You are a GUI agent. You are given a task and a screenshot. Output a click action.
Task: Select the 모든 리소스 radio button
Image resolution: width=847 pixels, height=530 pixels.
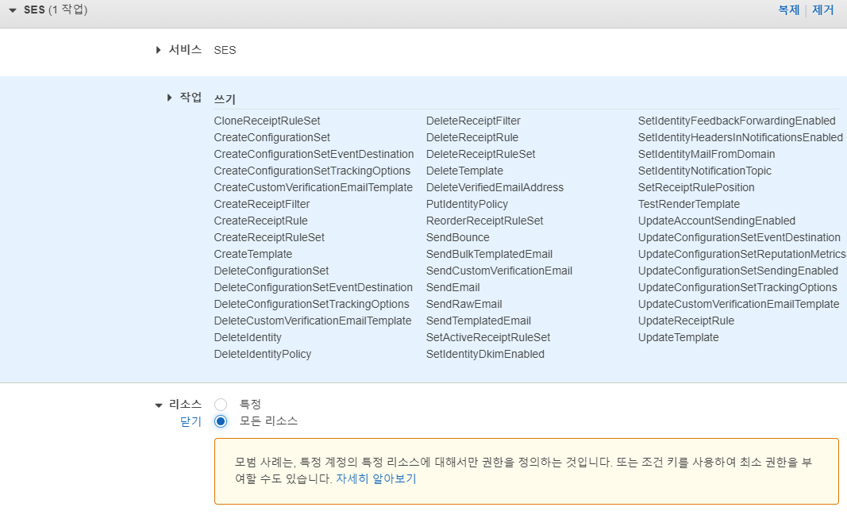(x=221, y=421)
